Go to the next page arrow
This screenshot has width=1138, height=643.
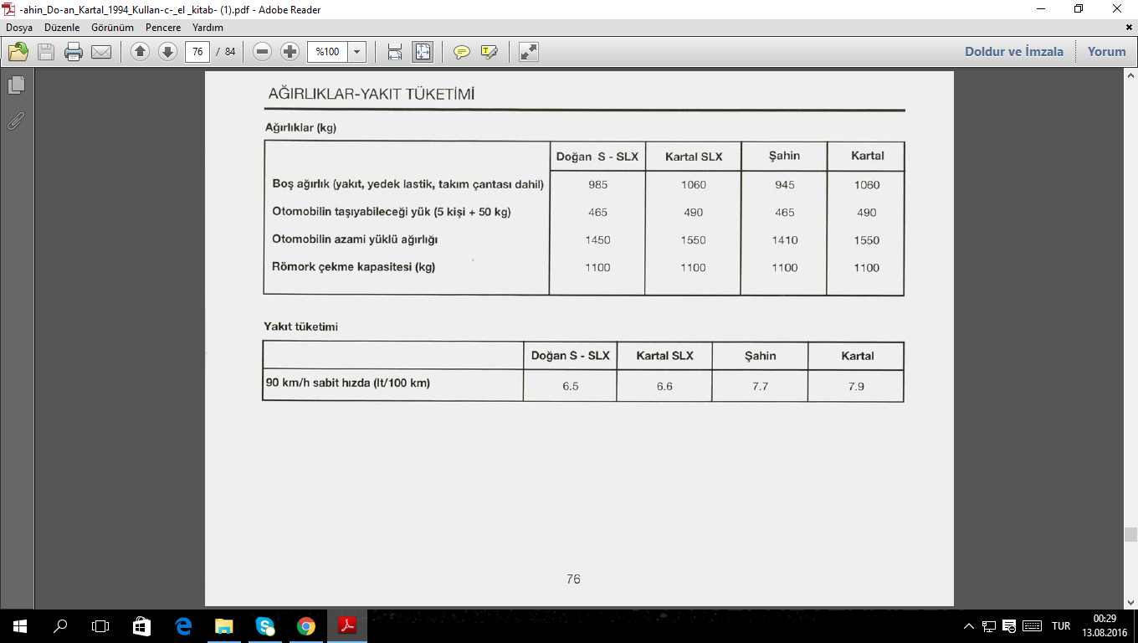tap(167, 52)
